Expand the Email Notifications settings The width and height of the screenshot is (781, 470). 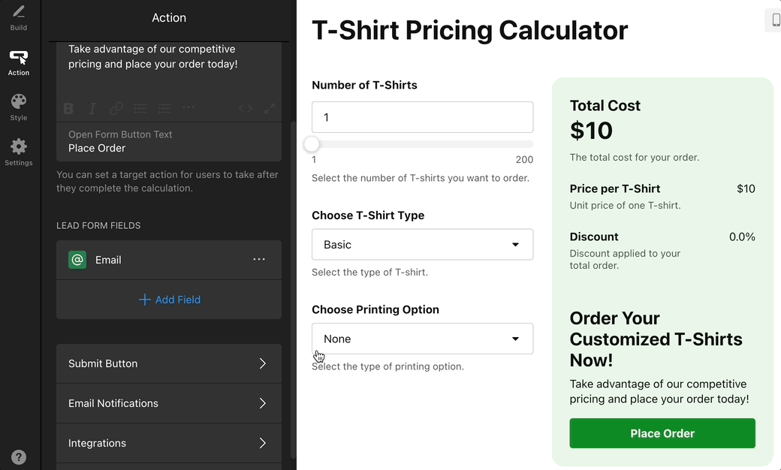(169, 403)
